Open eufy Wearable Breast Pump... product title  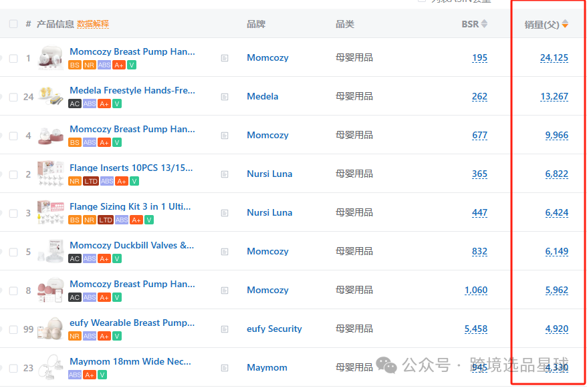(x=132, y=323)
